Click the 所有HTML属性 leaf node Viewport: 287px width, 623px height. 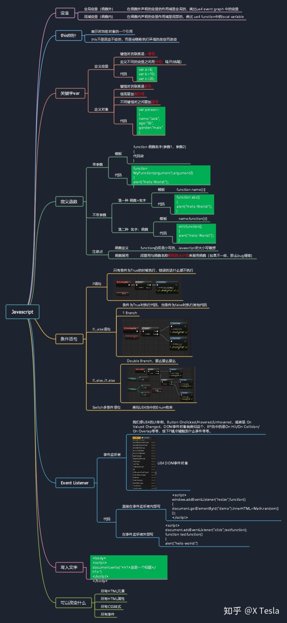coord(113,599)
